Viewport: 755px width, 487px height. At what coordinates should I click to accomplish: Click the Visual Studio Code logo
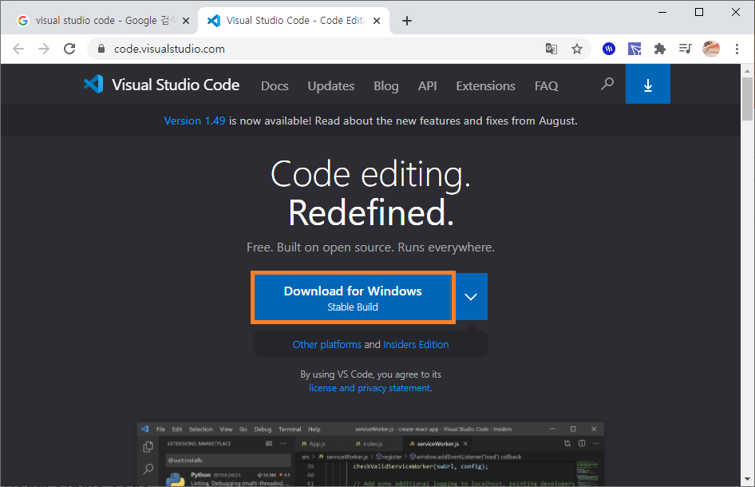tap(93, 85)
